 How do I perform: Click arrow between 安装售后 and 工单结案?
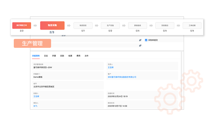[178, 26]
